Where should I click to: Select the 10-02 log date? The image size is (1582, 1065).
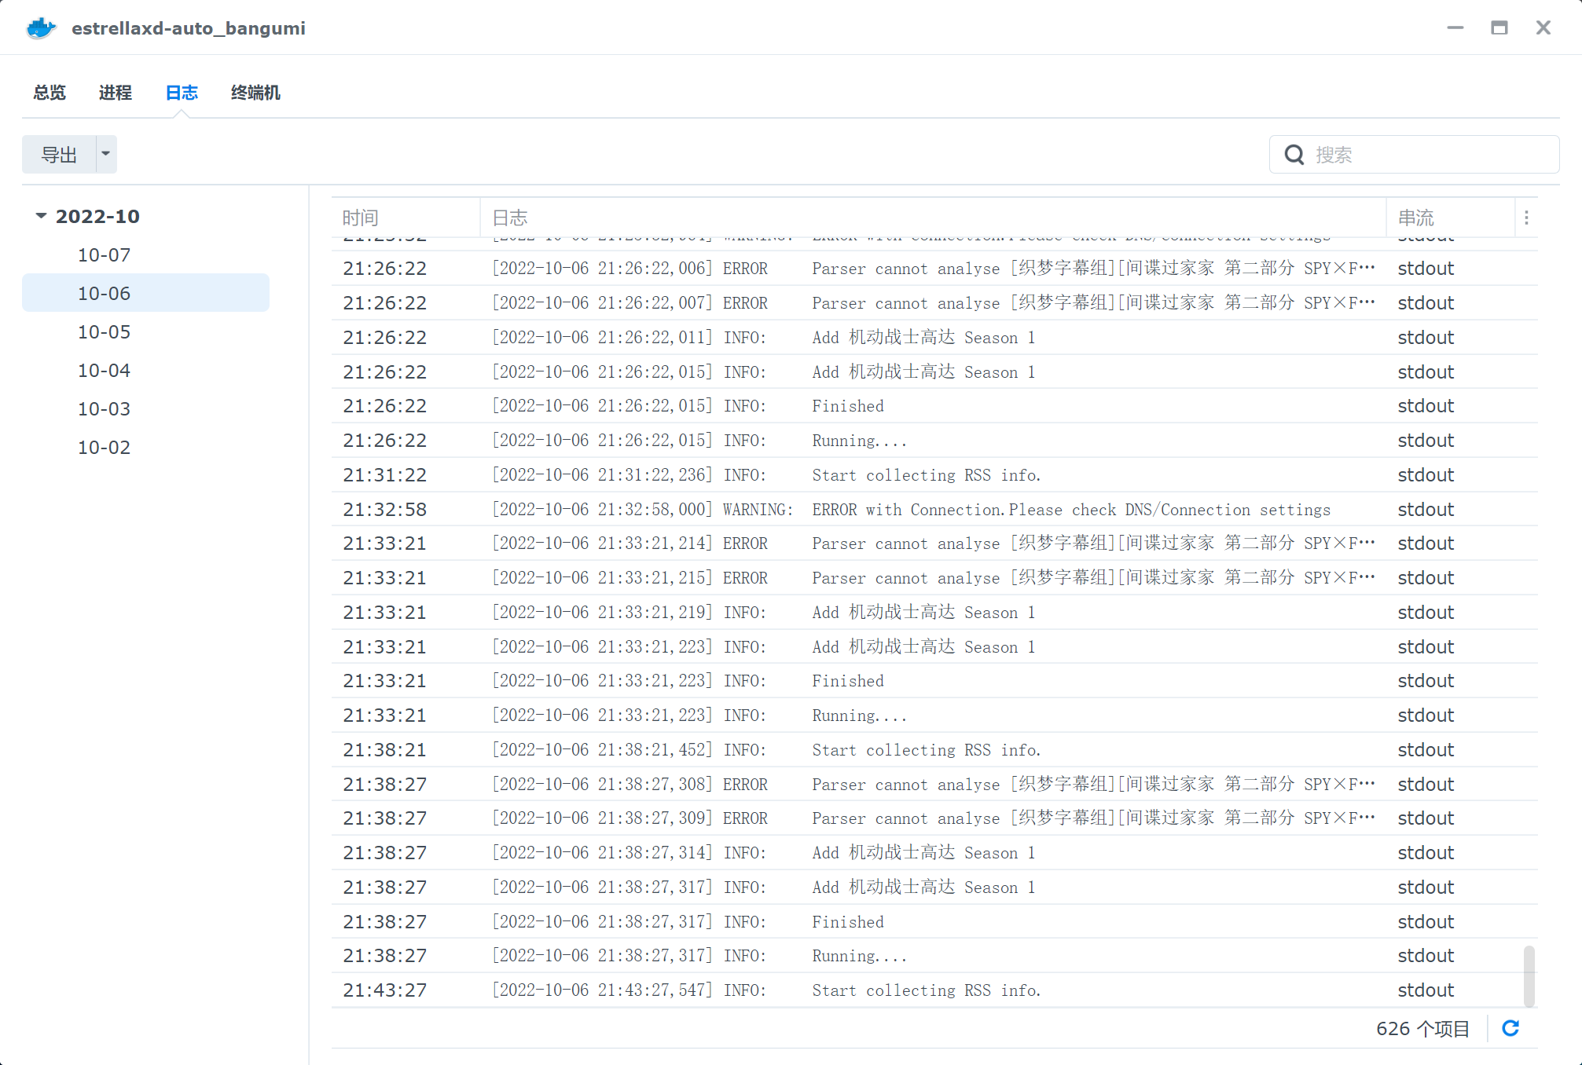(x=104, y=447)
